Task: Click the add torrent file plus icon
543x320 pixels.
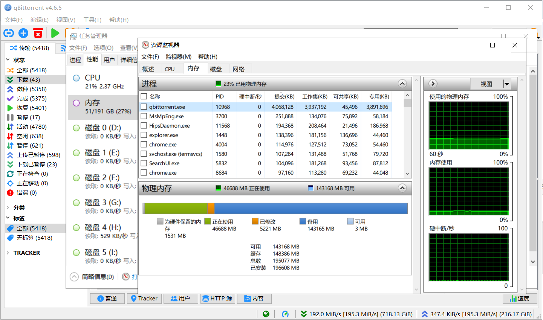Action: [x=23, y=33]
